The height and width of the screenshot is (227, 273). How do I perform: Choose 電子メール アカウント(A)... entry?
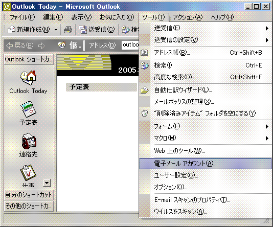click(x=206, y=164)
